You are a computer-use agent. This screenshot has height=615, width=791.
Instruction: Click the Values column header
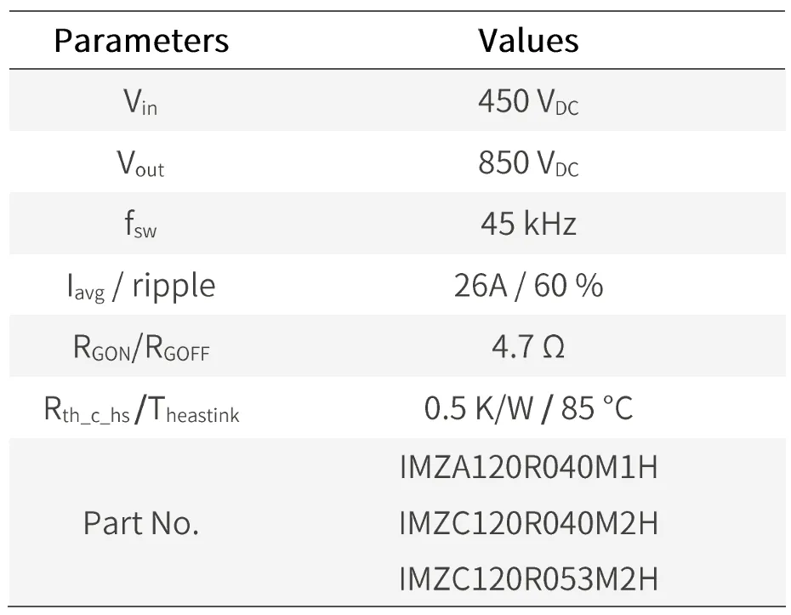528,40
